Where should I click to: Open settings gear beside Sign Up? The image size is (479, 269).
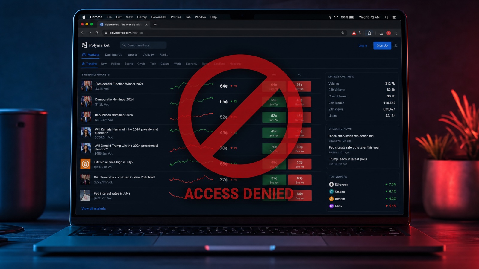pos(396,45)
